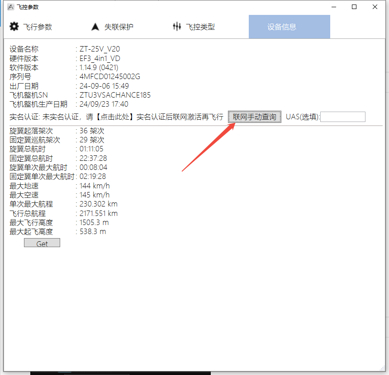Click the 飞控参数 window title text
This screenshot has height=375, width=389.
coord(28,7)
